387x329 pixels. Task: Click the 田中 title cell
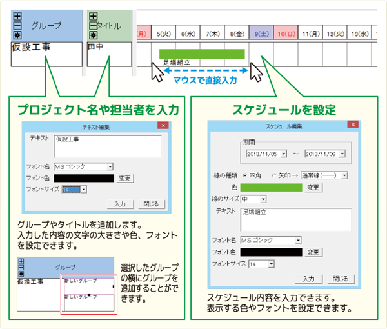(110, 54)
